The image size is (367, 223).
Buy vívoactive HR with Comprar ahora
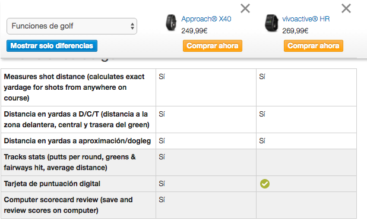pyautogui.click(x=314, y=46)
